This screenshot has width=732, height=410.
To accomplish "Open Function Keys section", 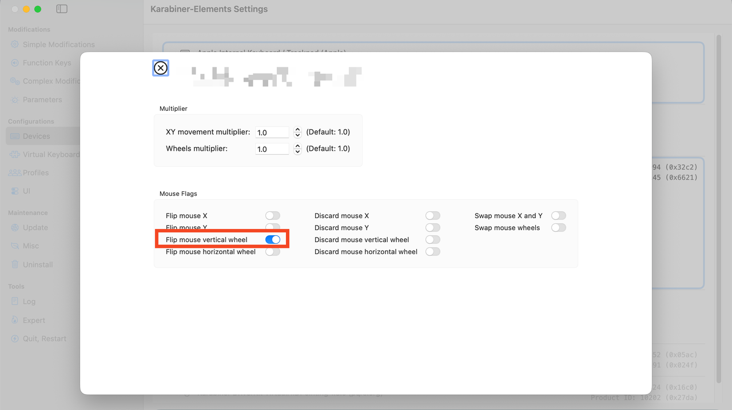I will point(47,63).
